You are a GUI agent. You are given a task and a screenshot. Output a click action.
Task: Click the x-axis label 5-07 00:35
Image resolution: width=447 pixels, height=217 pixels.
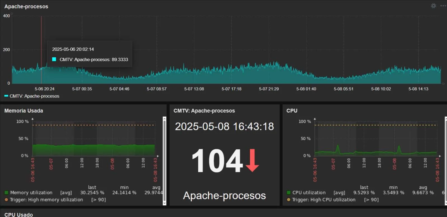point(82,89)
